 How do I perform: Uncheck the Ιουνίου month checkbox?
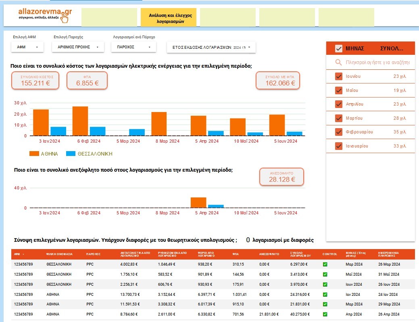(339, 77)
